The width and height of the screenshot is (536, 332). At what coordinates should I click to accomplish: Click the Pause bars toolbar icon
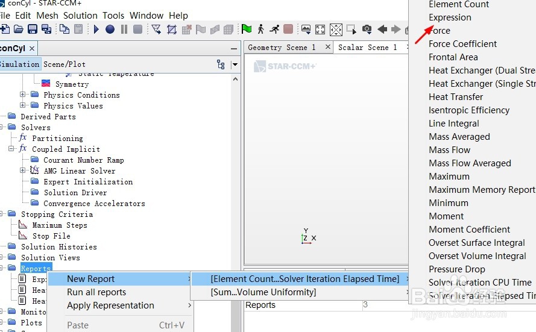pyautogui.click(x=124, y=30)
